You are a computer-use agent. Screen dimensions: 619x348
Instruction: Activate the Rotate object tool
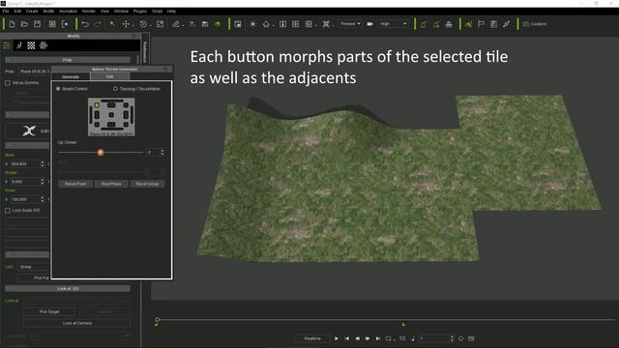pyautogui.click(x=143, y=24)
